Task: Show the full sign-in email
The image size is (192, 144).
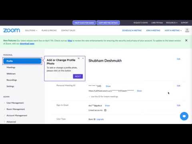Action: point(107,106)
